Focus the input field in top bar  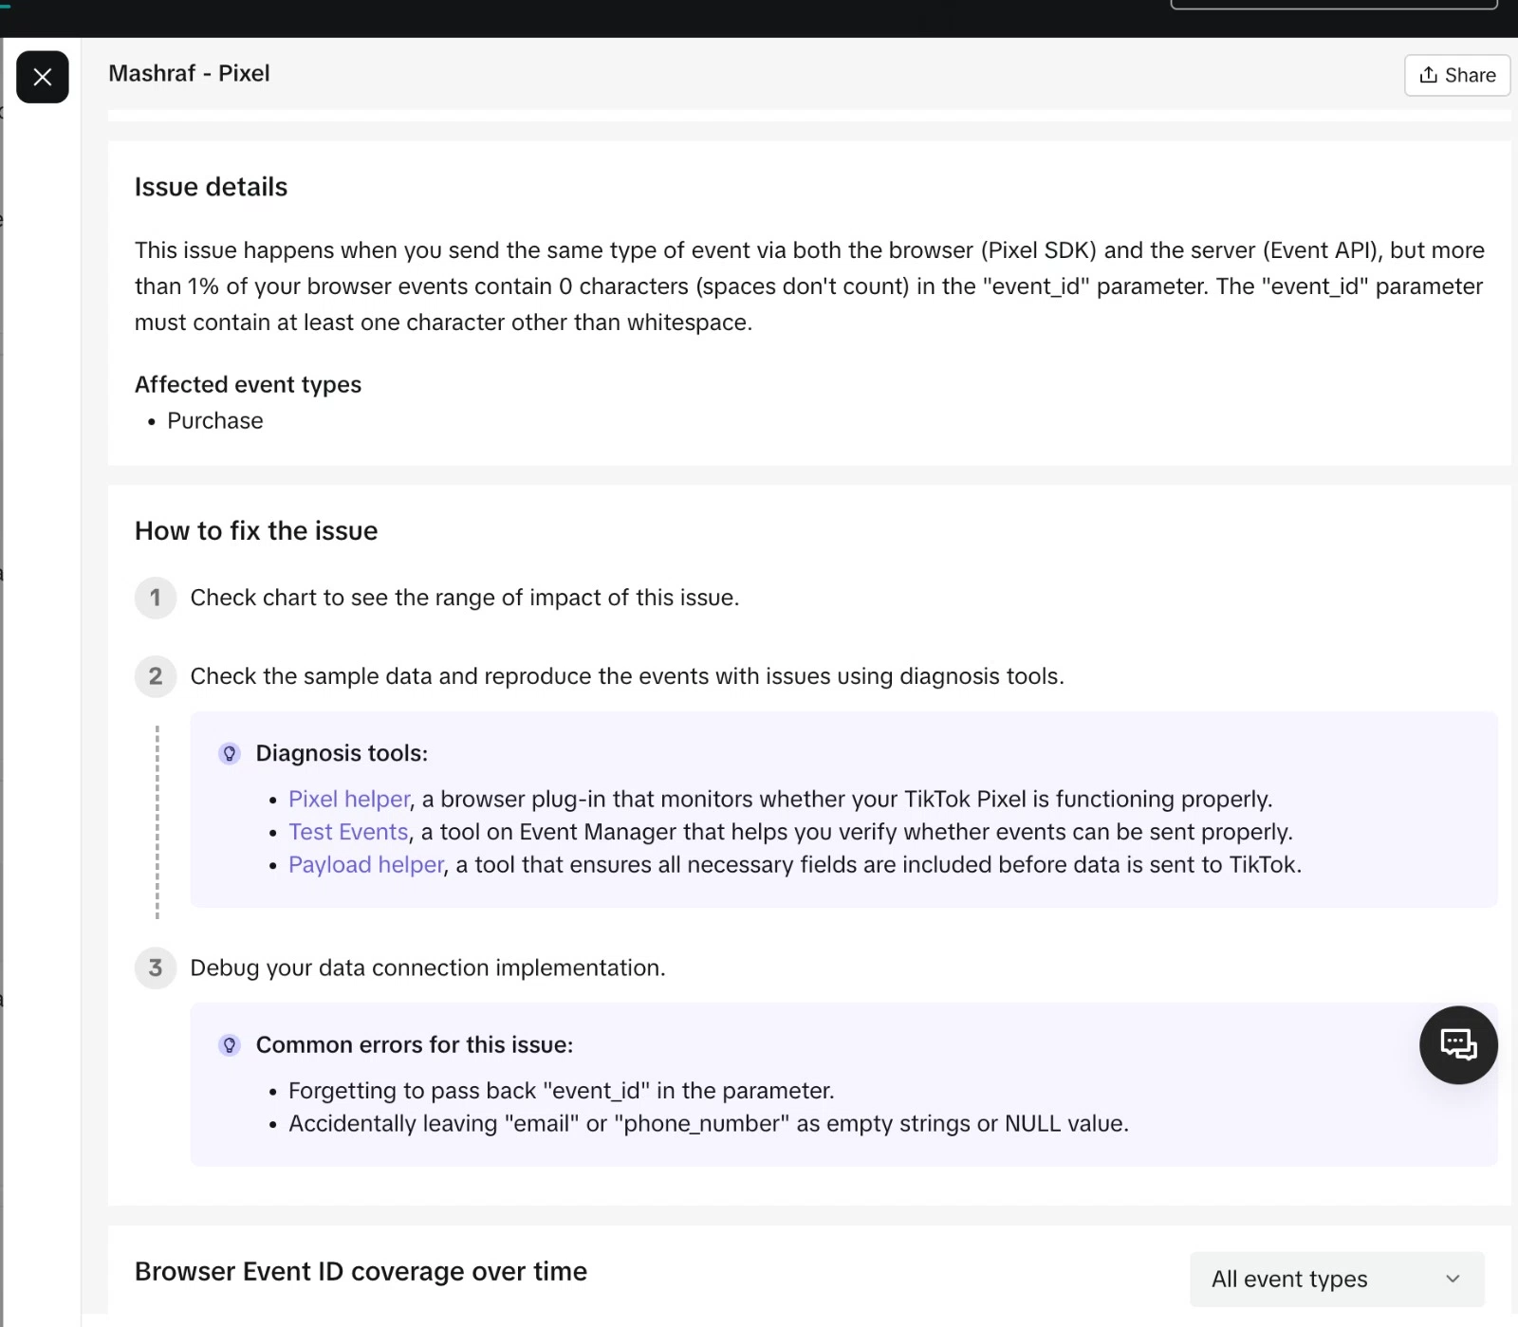tap(1333, 4)
